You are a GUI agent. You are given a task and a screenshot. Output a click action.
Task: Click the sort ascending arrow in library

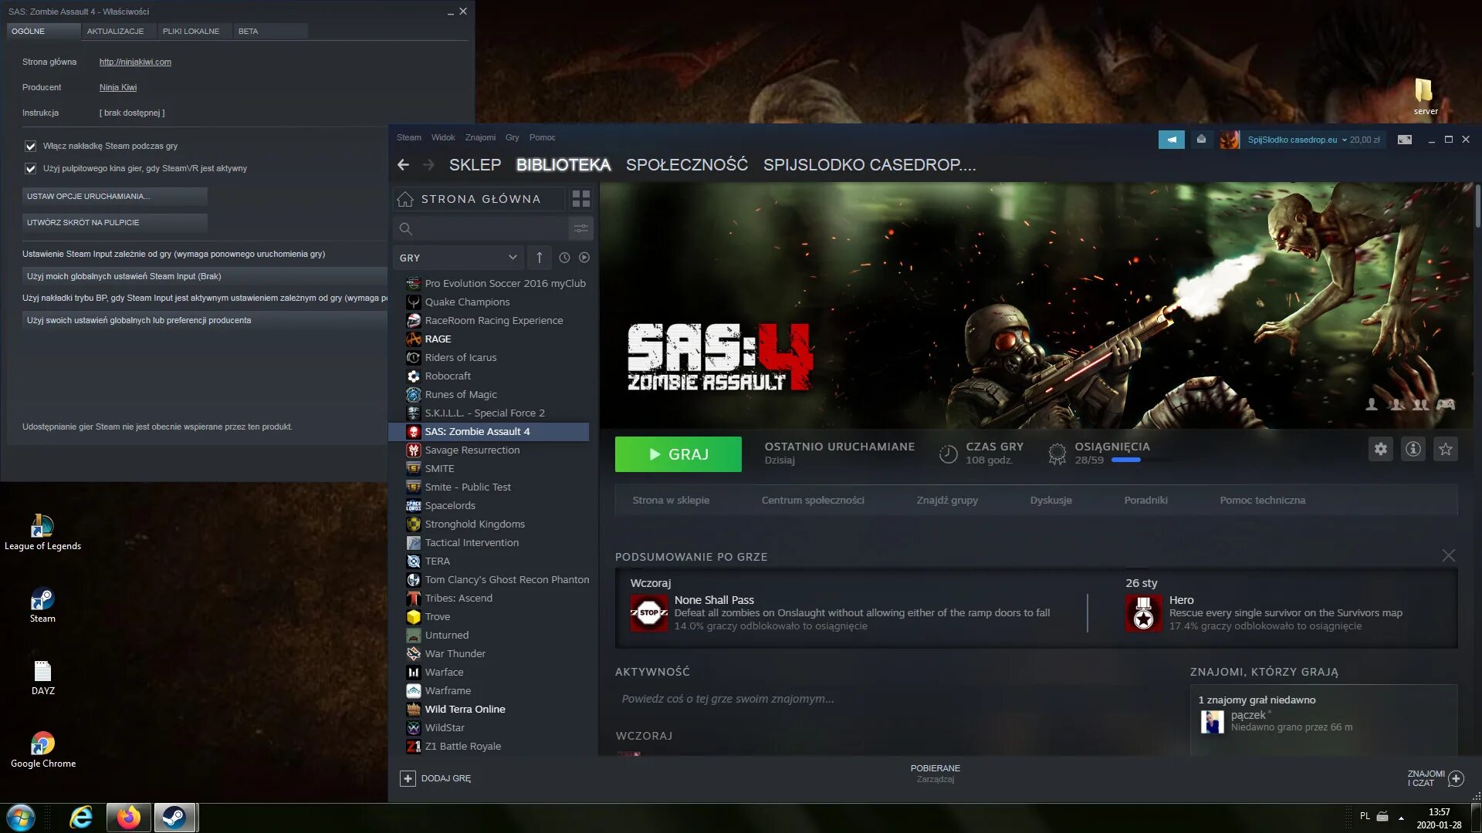click(x=540, y=258)
